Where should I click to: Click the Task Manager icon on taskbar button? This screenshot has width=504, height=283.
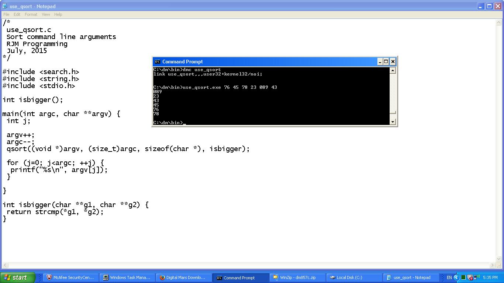pos(106,277)
